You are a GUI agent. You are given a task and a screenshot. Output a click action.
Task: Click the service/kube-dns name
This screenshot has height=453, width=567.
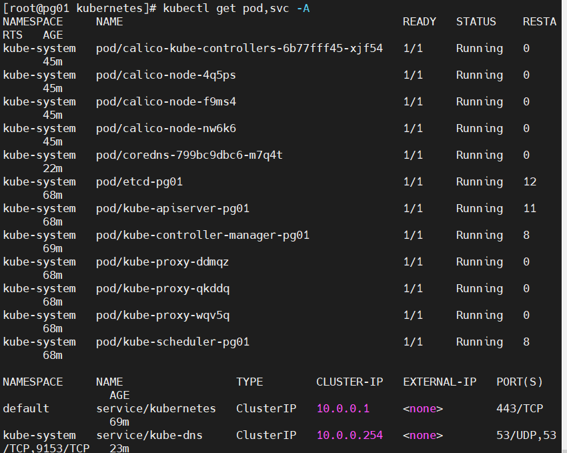click(x=149, y=435)
